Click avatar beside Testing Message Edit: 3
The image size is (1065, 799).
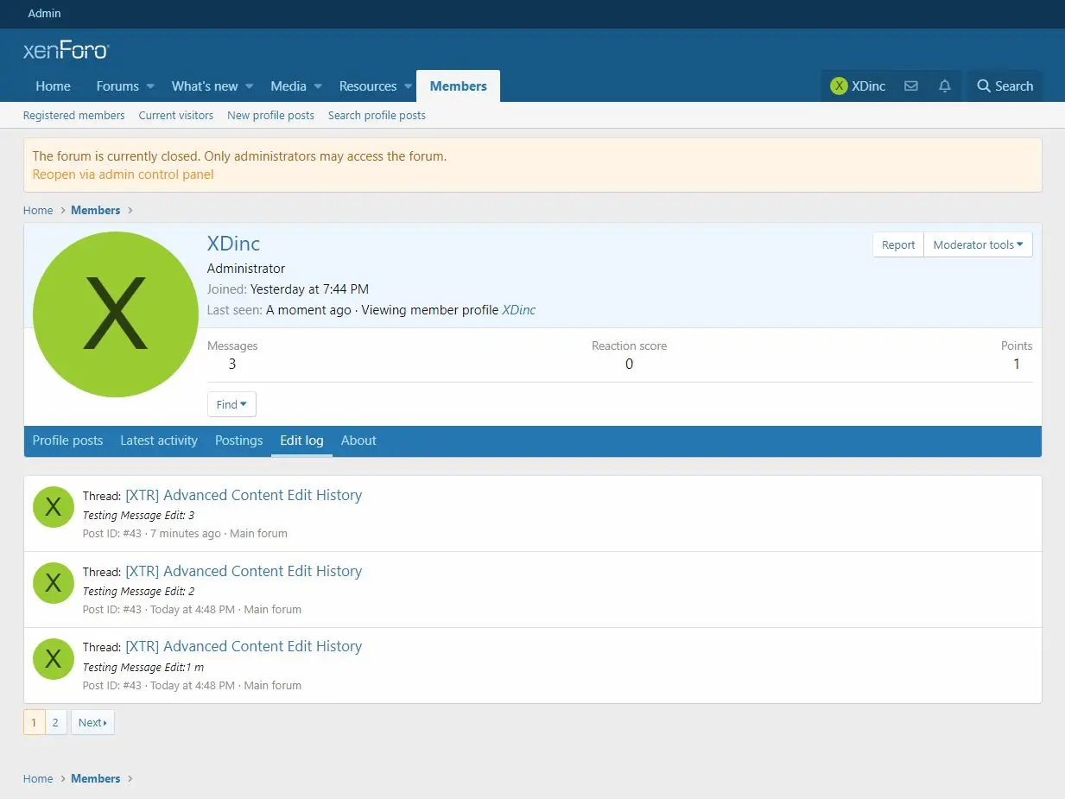53,507
